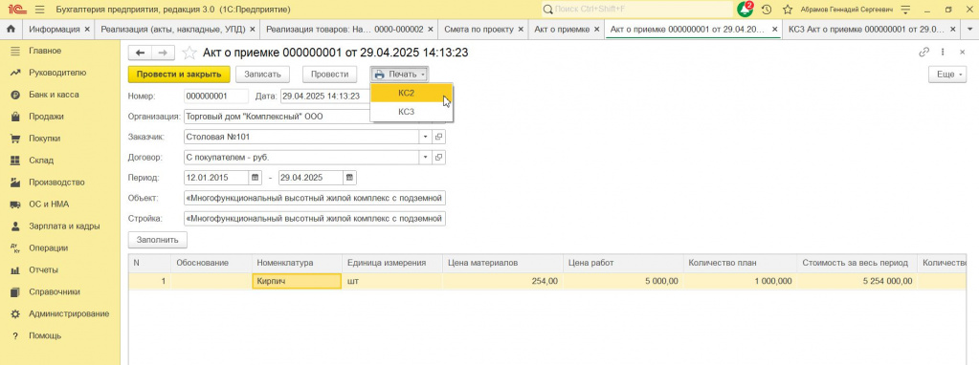Screen dimensions: 979x365
Task: Expand the Заказчик dropdown arrow
Action: [x=425, y=137]
